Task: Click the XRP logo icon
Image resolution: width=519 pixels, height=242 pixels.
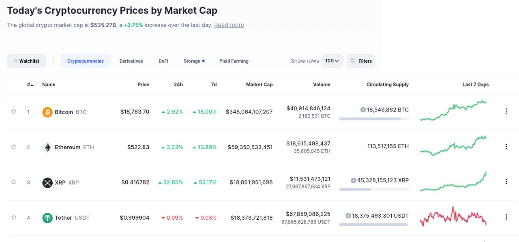Action: click(47, 183)
